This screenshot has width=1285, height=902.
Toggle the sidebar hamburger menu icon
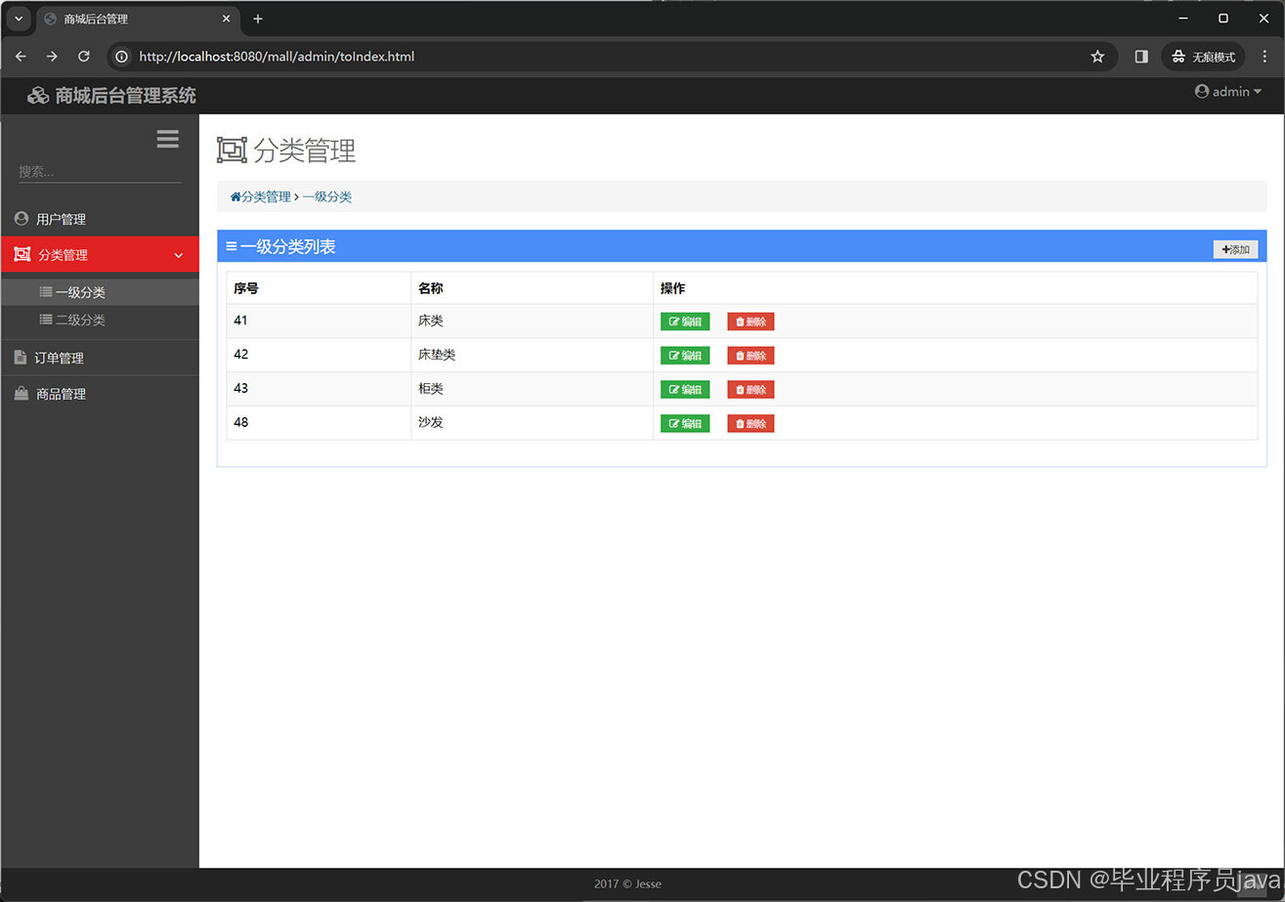pos(168,139)
